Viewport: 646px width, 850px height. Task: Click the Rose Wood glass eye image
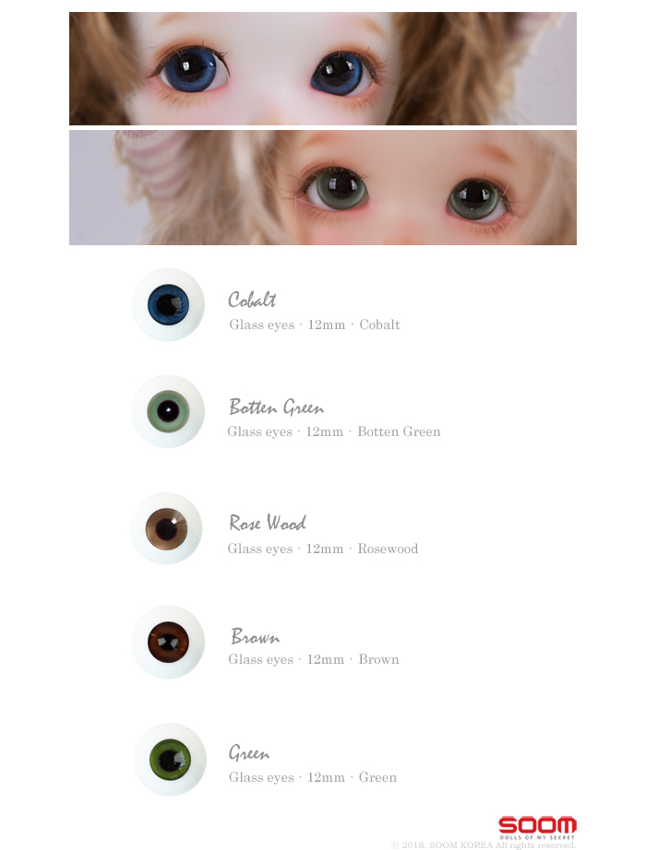pyautogui.click(x=167, y=528)
